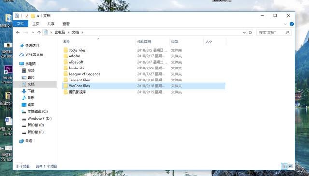Screen dimensions: 309x176
Task: Click the 2018/9/18 date of WeChat Files
Action: pos(151,86)
